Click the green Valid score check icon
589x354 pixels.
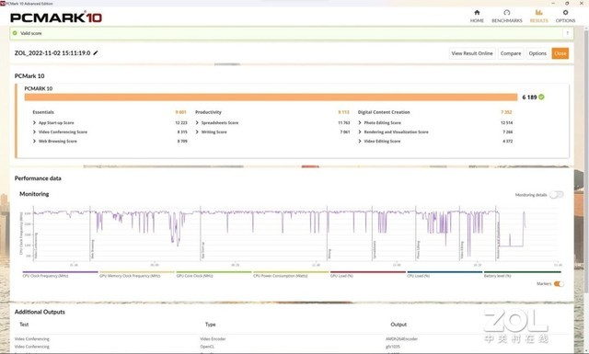(15, 33)
